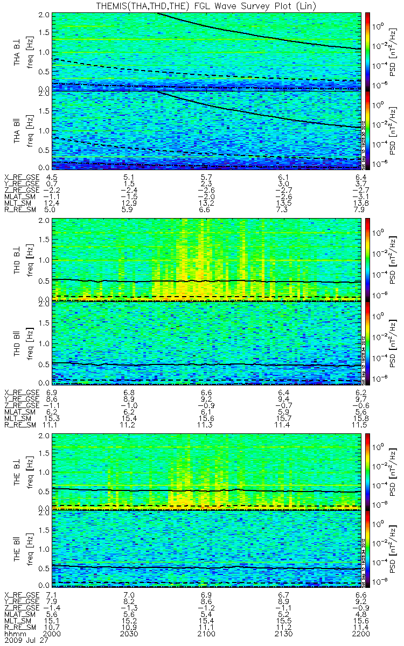Click the "2100" time tick label
404x646 pixels.
[x=206, y=634]
